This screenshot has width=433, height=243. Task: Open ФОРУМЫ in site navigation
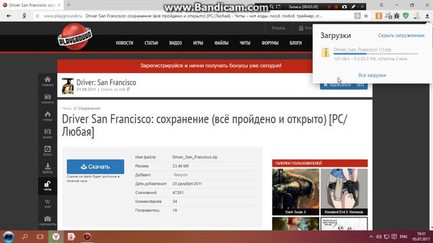pyautogui.click(x=270, y=43)
